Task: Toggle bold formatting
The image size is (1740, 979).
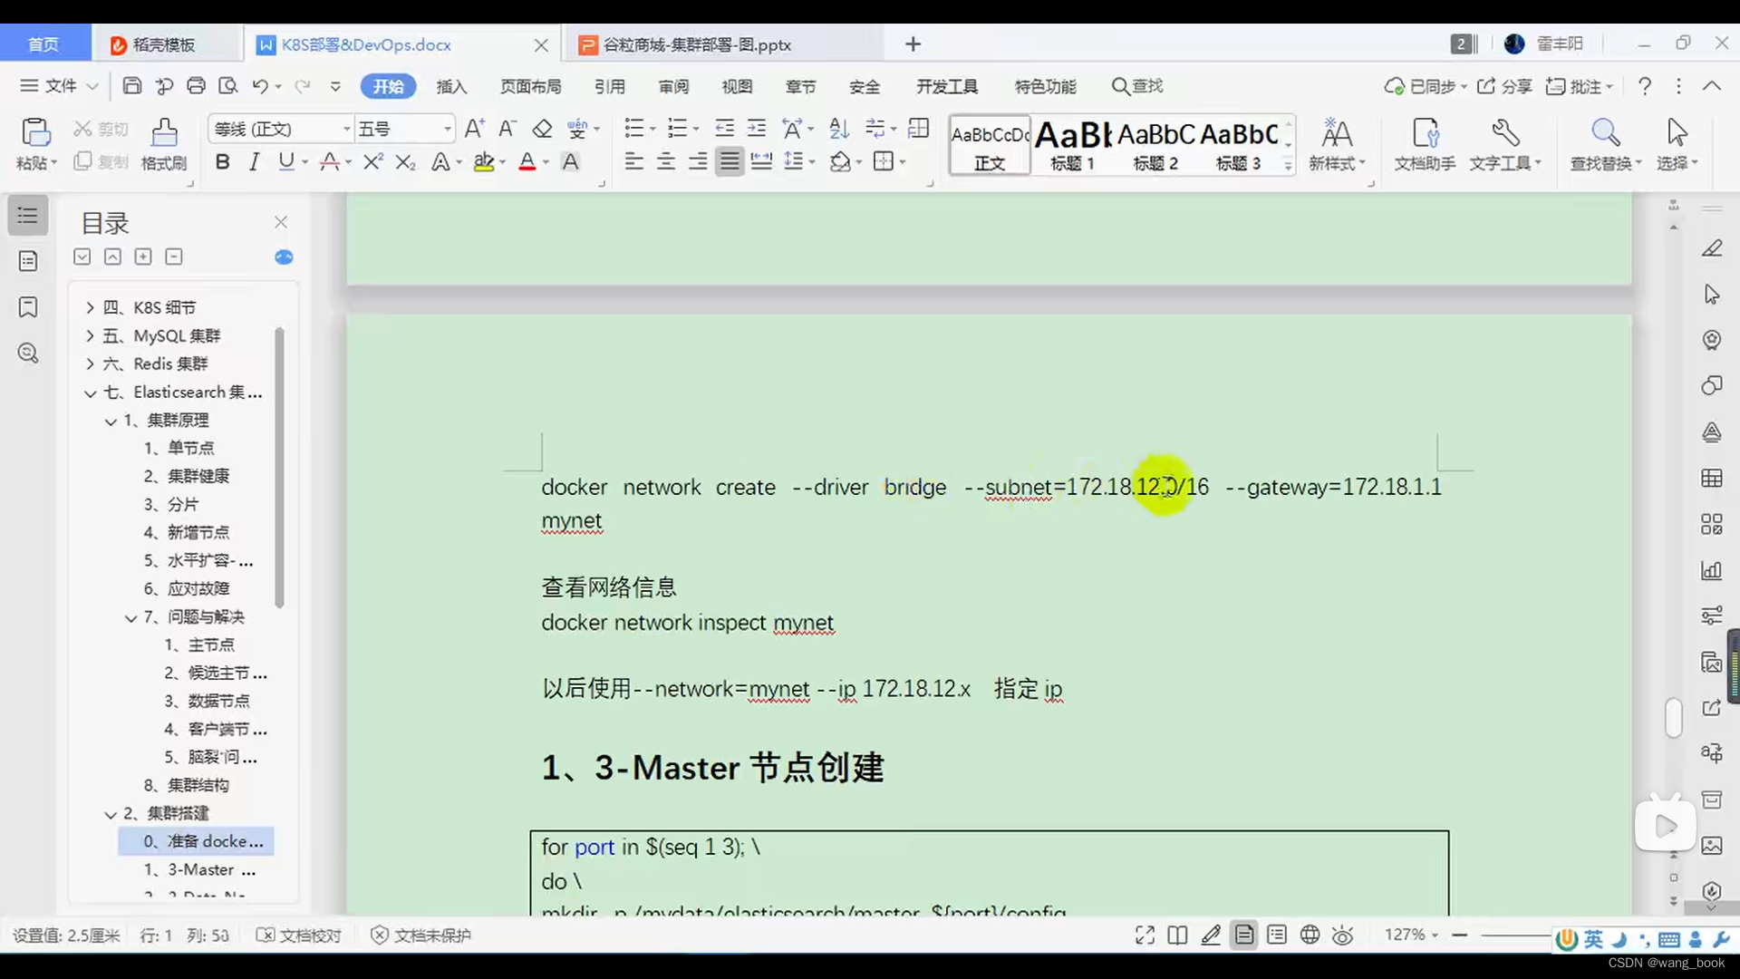Action: pyautogui.click(x=222, y=161)
